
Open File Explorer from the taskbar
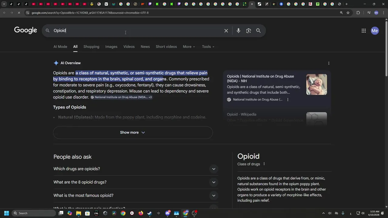[x=79, y=213]
